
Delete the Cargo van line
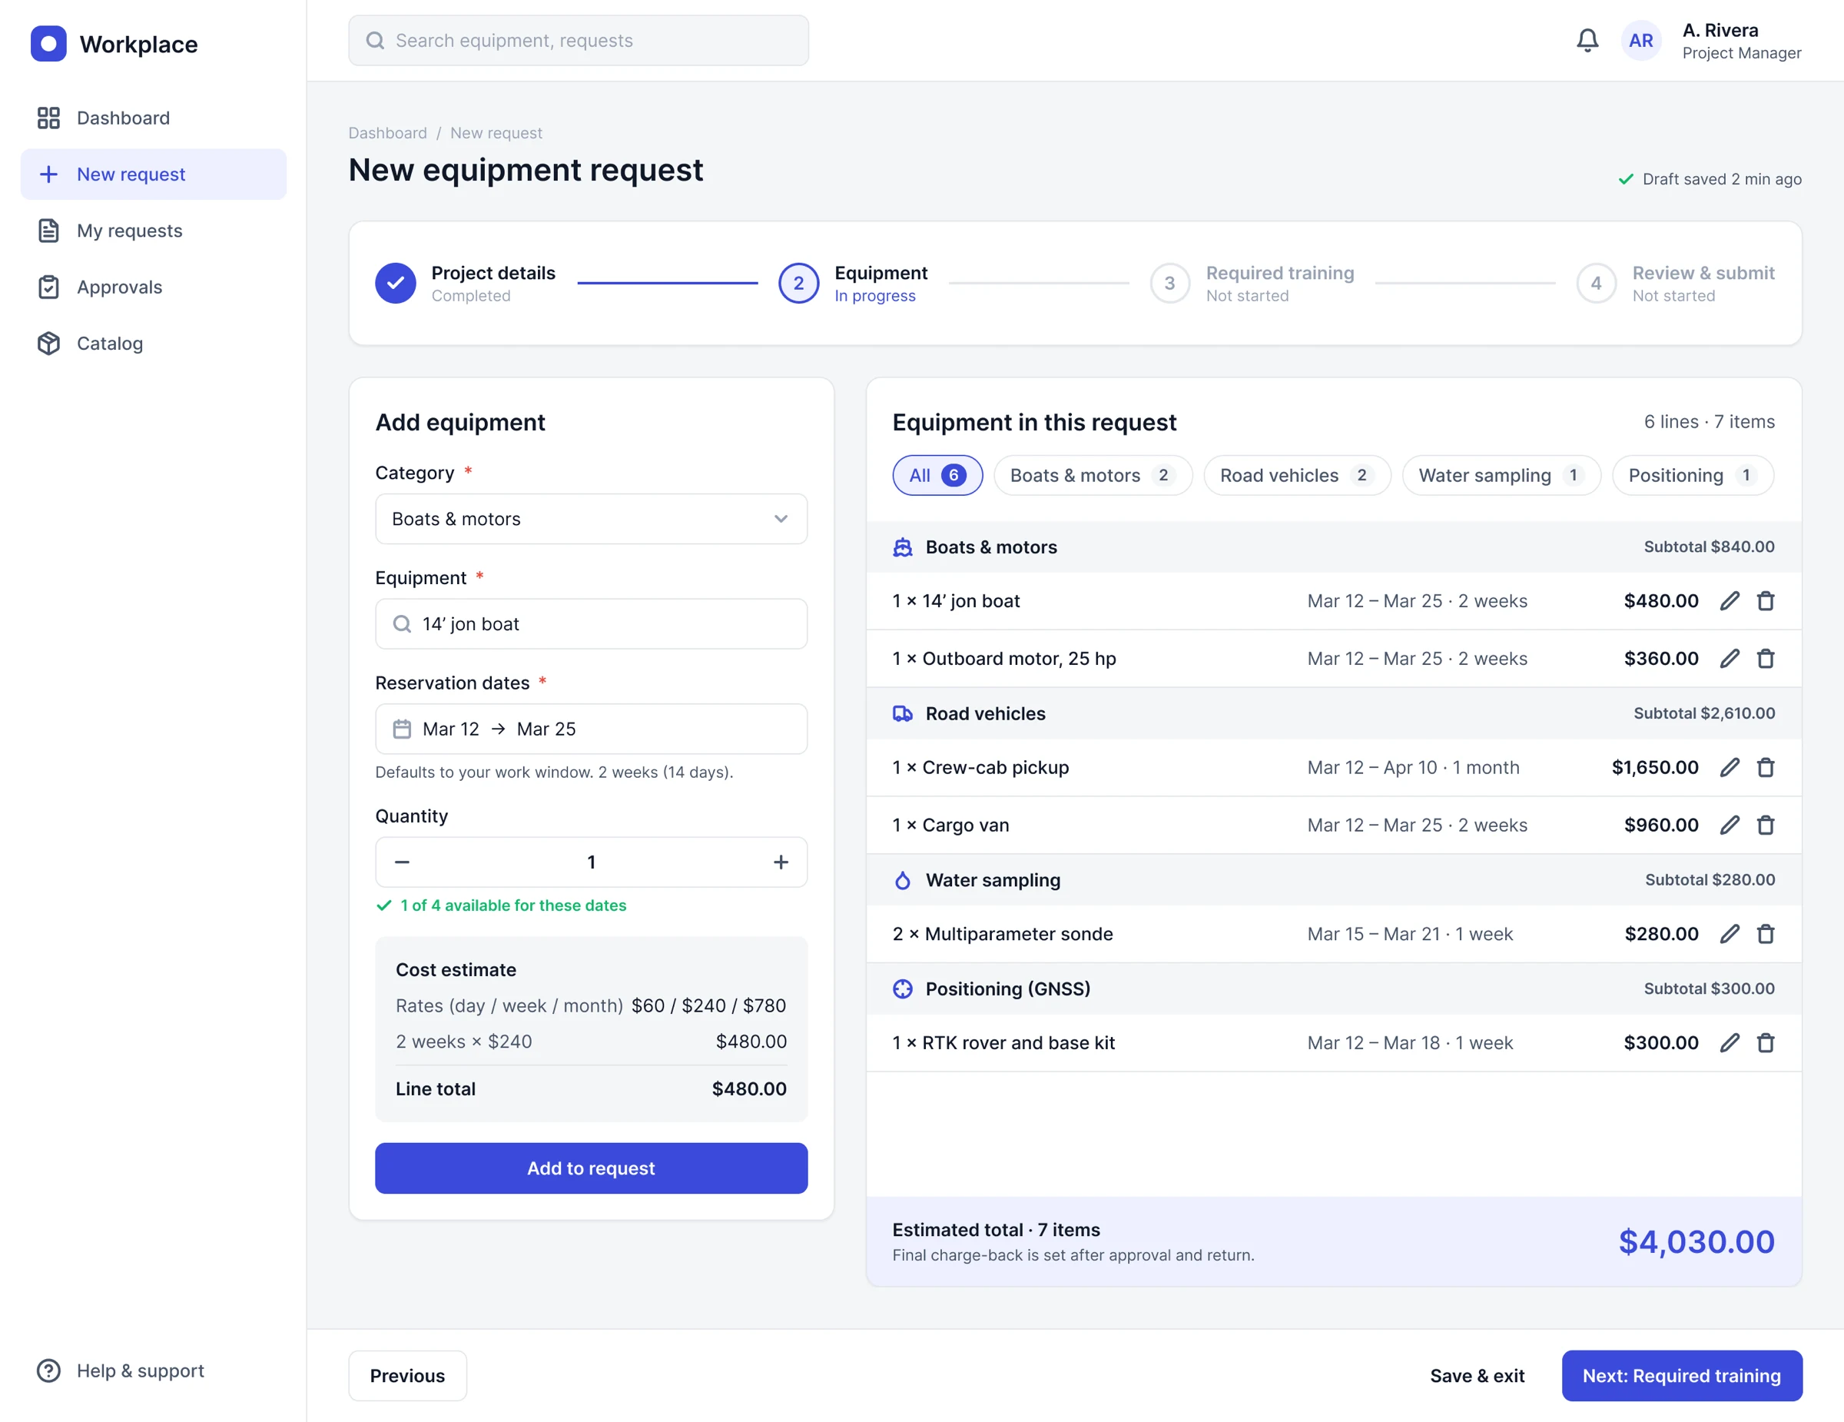[x=1766, y=824]
